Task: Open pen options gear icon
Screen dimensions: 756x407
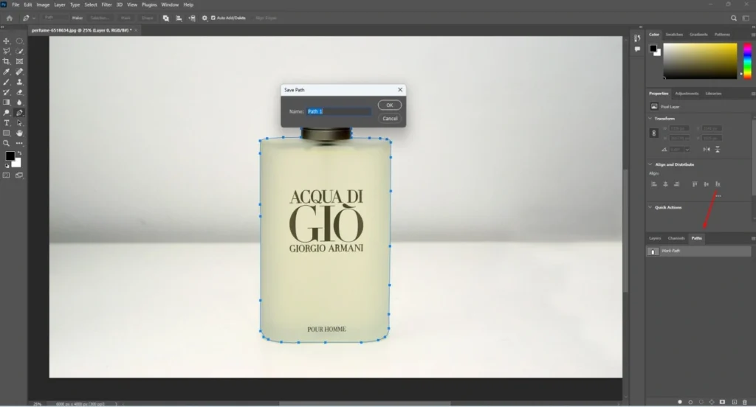Action: [205, 18]
